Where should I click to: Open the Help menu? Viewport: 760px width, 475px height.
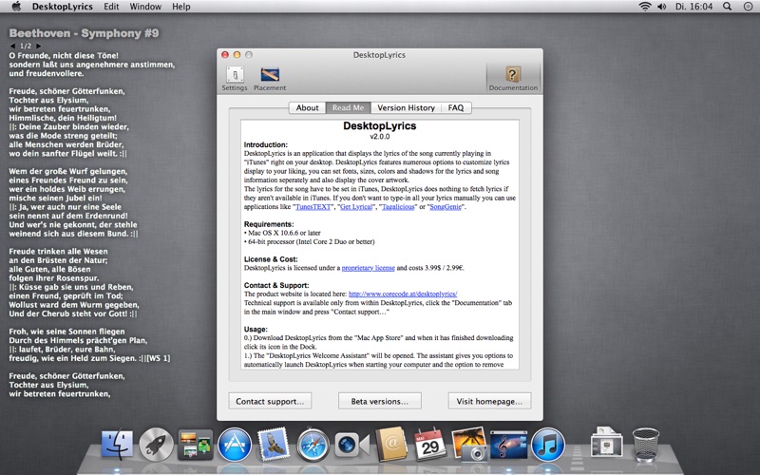click(x=180, y=7)
